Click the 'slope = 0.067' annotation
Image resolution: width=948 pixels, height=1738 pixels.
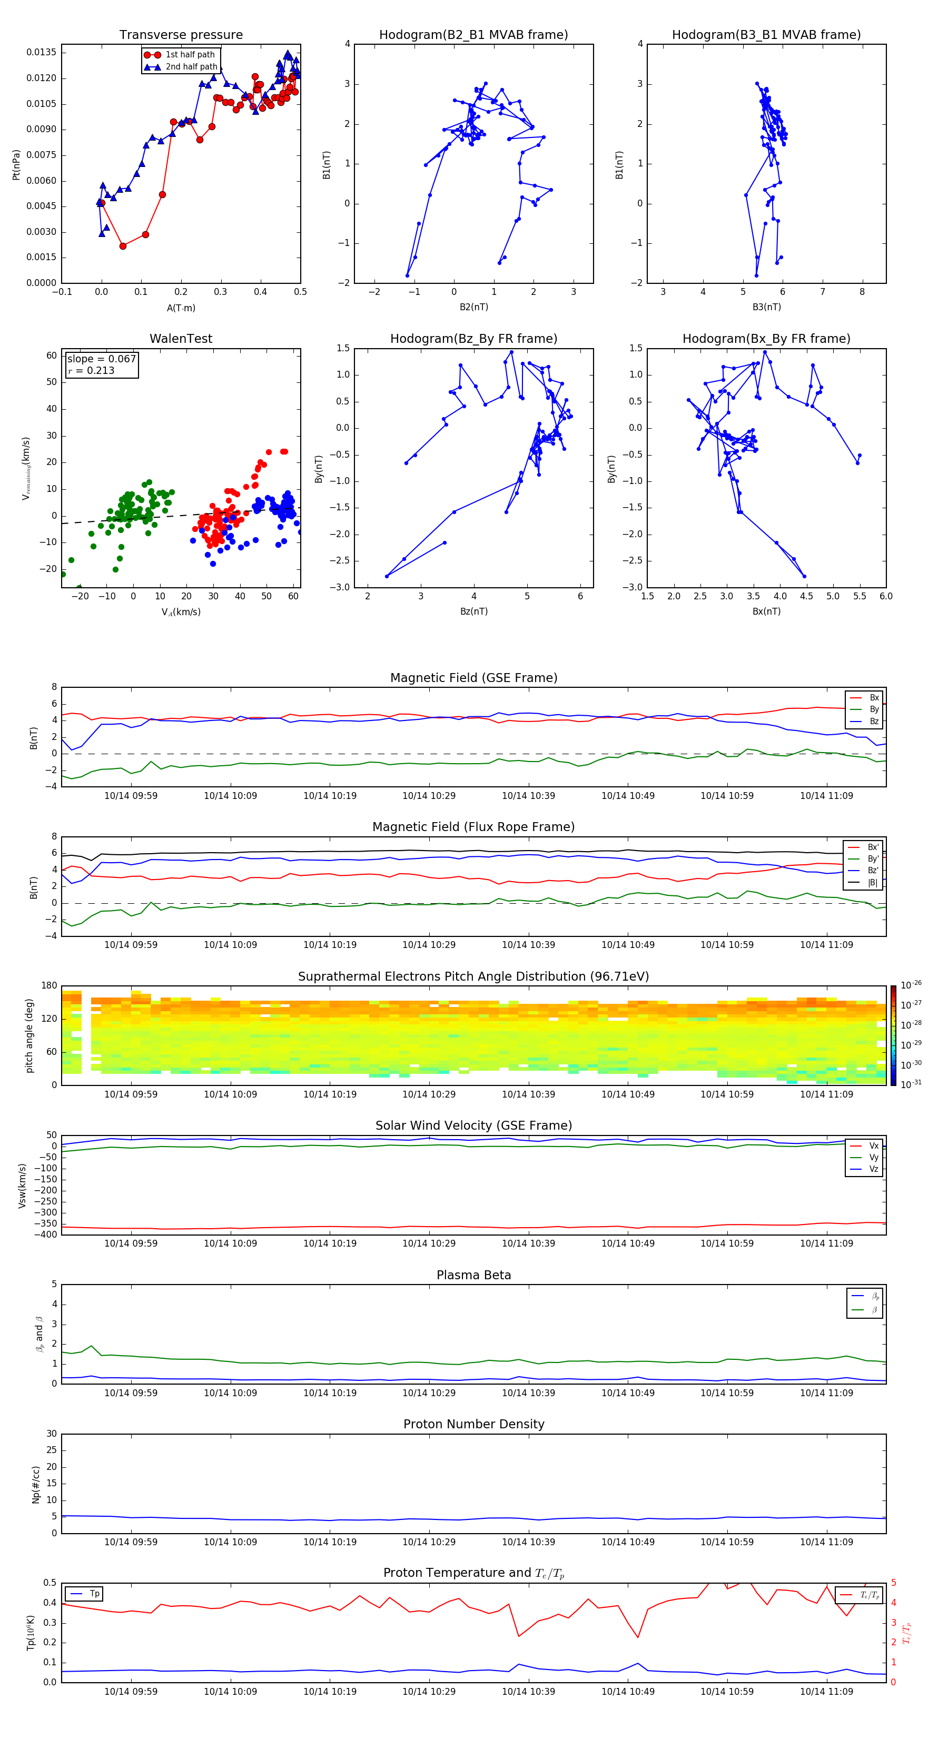(102, 359)
